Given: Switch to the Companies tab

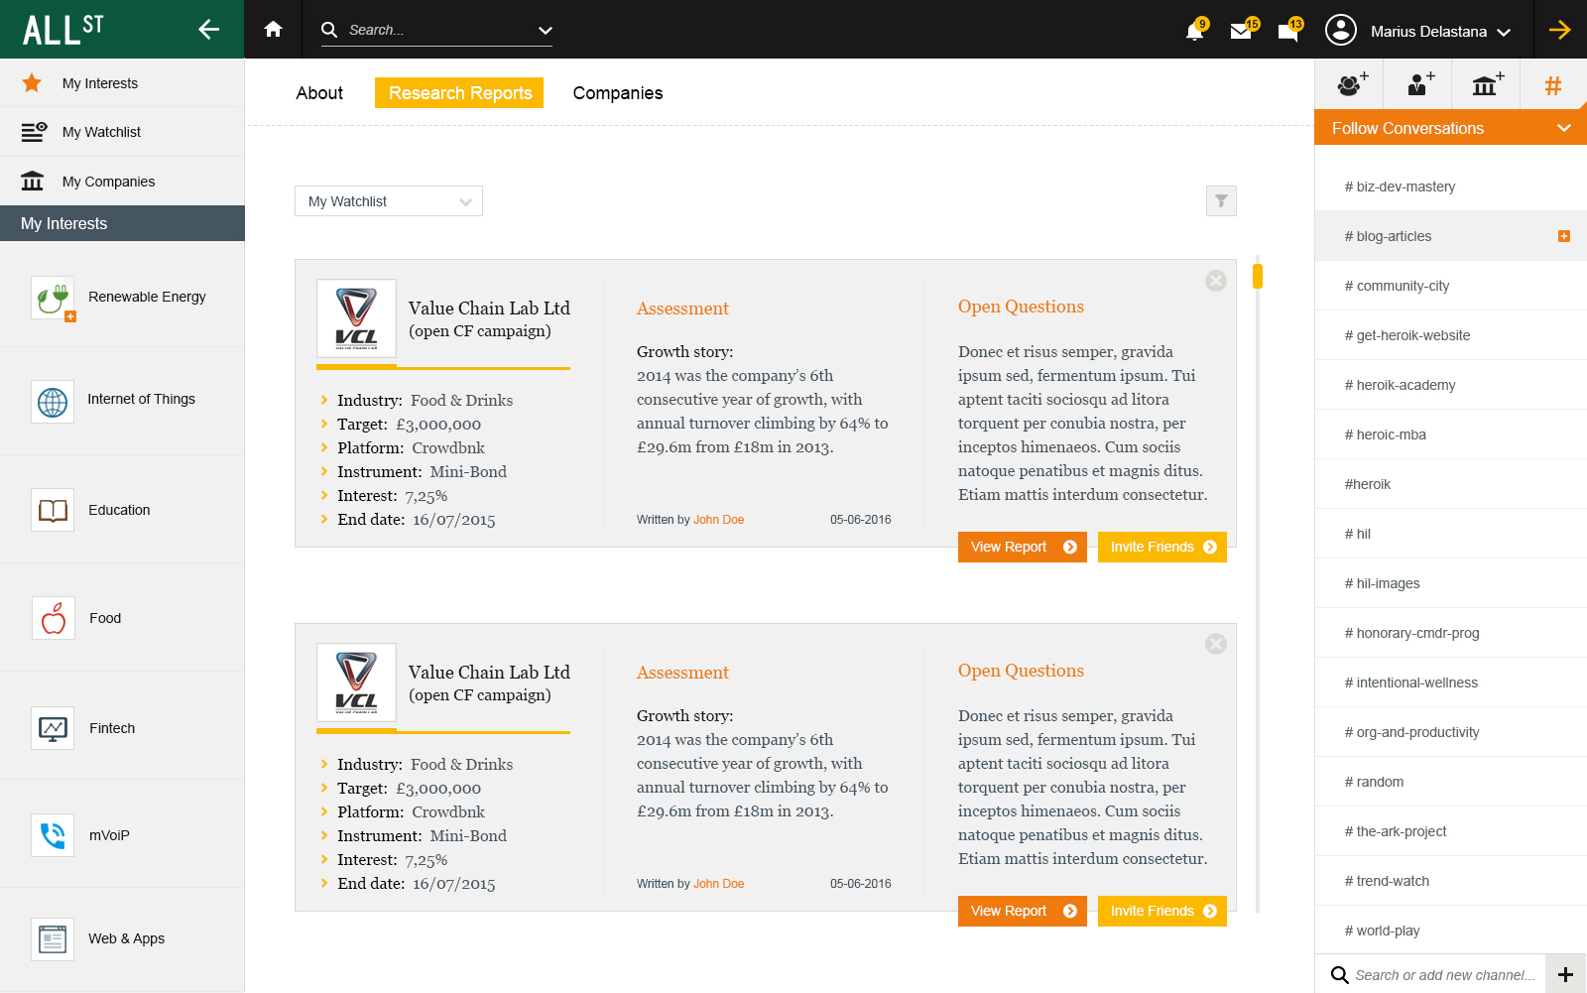Looking at the screenshot, I should coord(618,93).
